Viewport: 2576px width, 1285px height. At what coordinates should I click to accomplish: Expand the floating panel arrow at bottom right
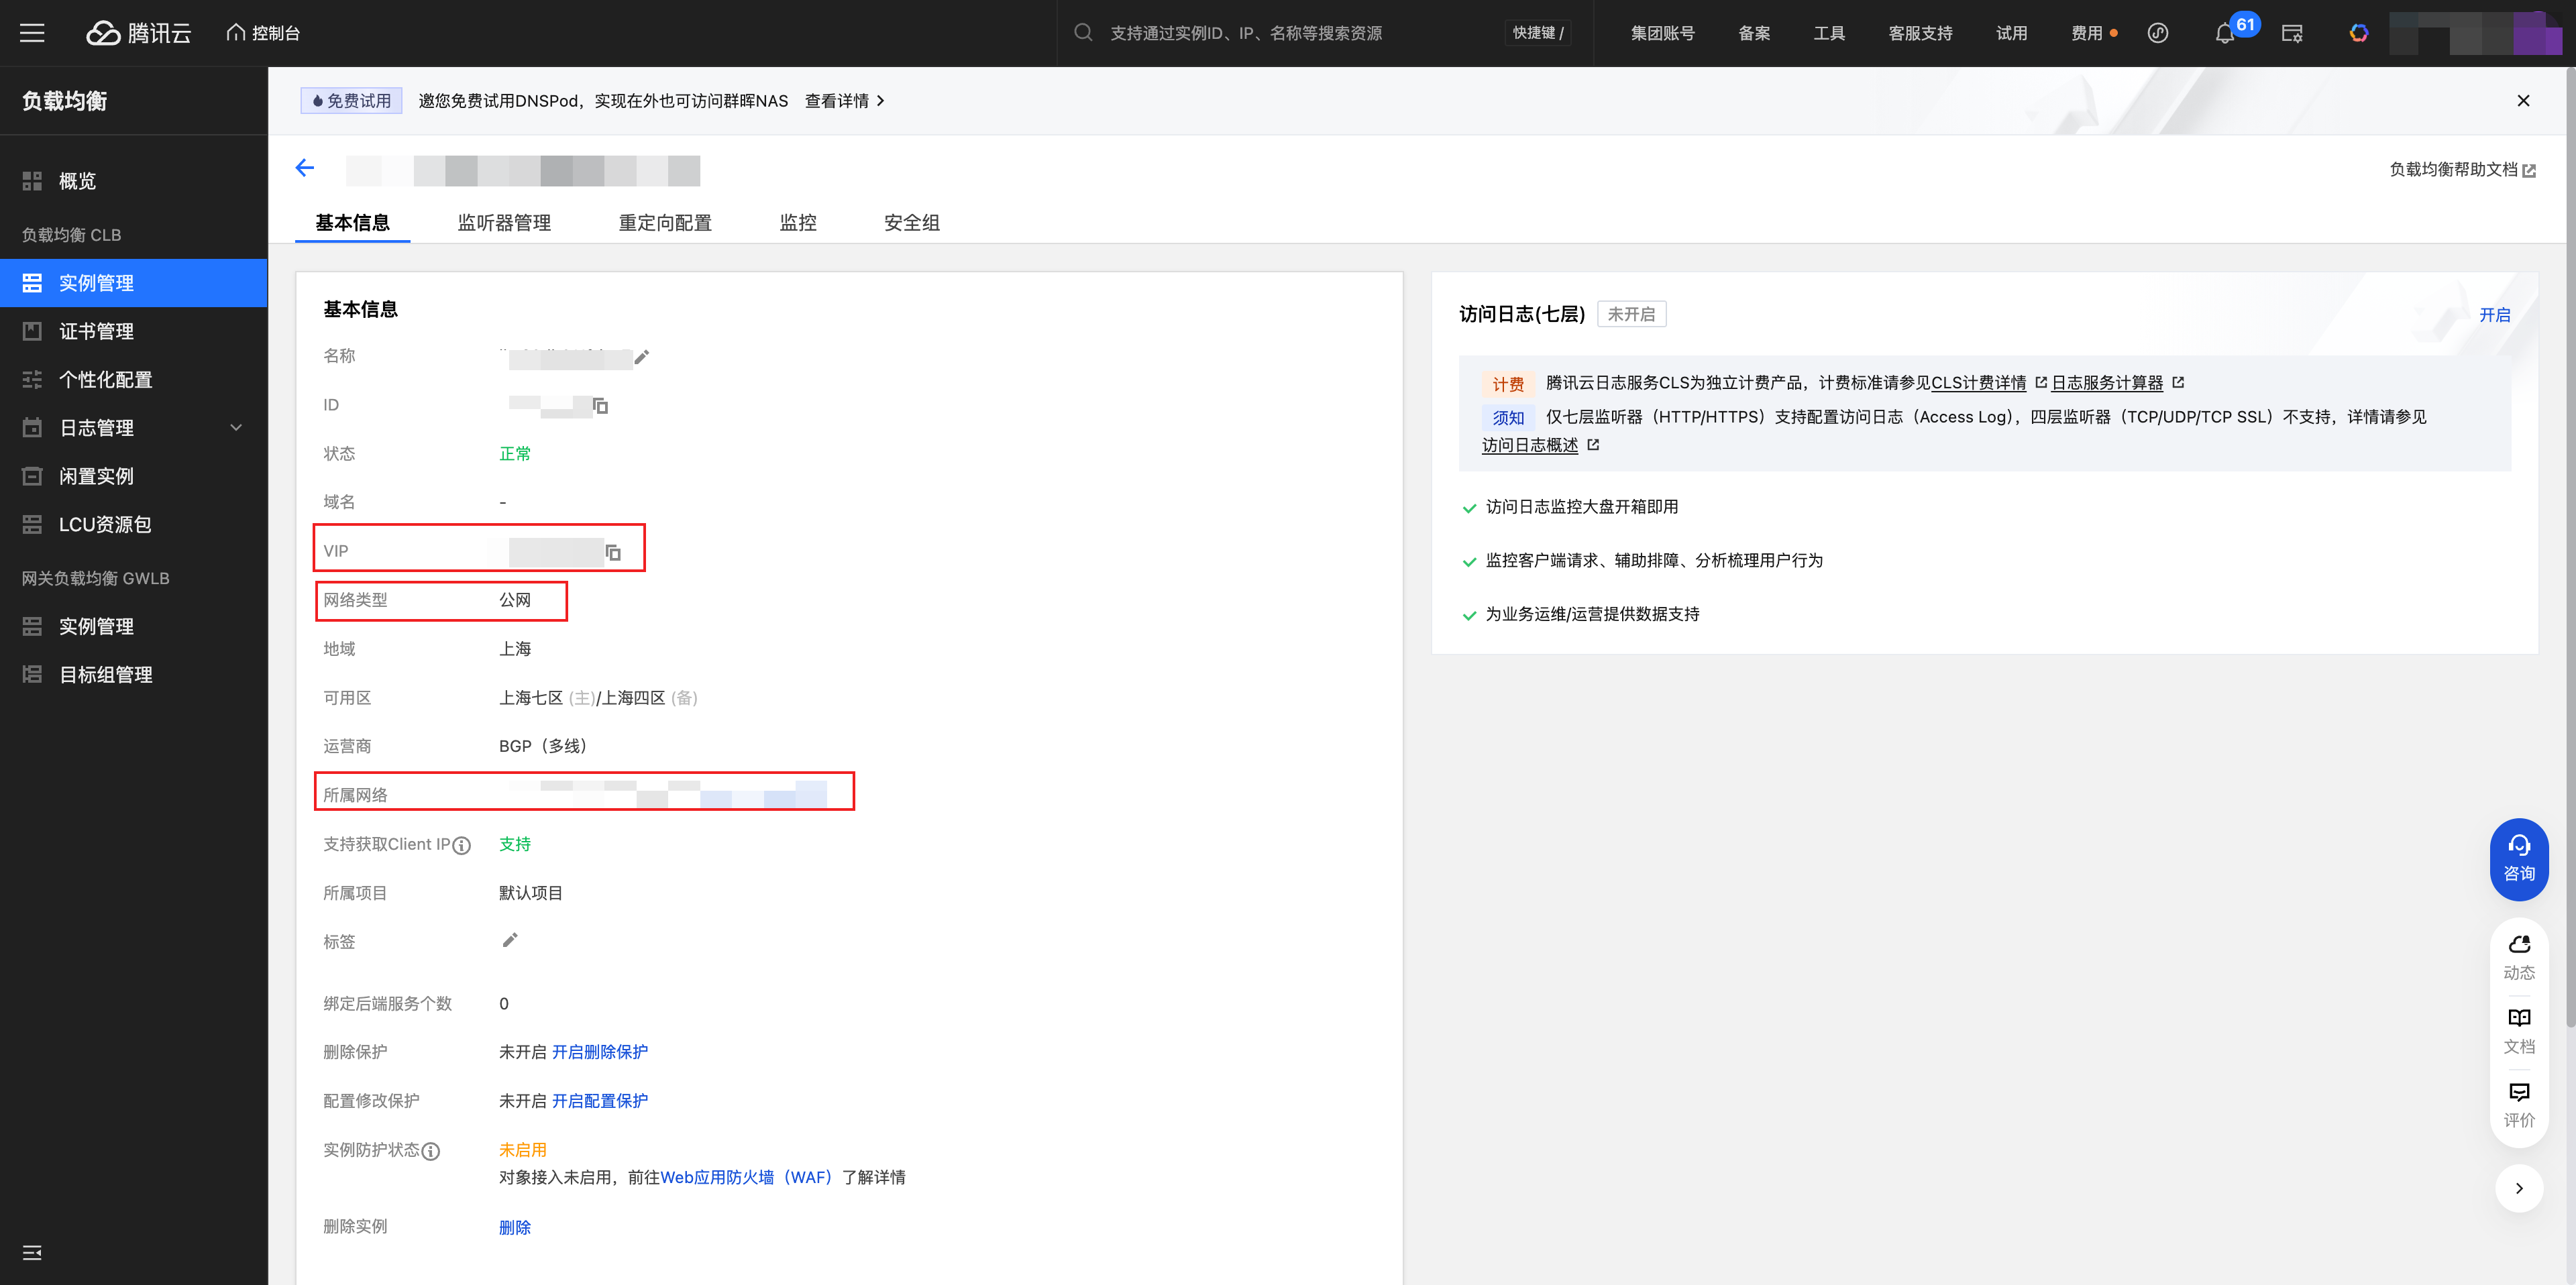(2518, 1188)
